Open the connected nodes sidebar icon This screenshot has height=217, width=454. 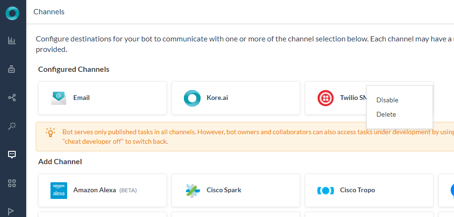[x=12, y=98]
